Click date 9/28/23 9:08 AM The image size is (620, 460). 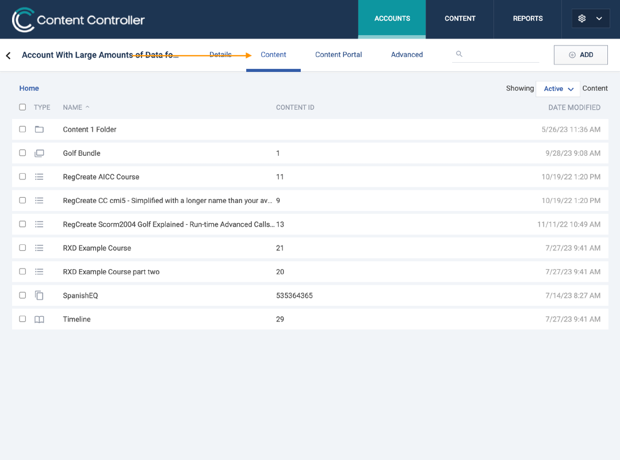(x=573, y=154)
